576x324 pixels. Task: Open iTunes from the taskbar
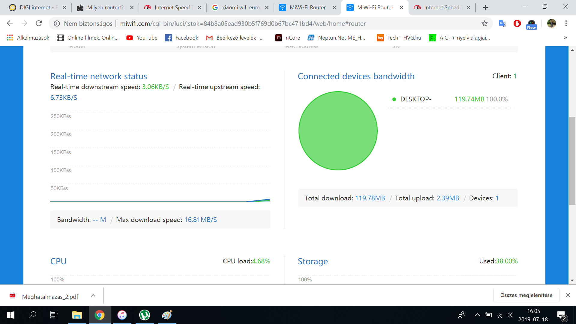pos(122,315)
